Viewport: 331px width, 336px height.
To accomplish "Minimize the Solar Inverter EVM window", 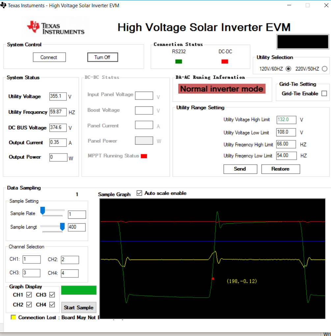I will (x=289, y=5).
